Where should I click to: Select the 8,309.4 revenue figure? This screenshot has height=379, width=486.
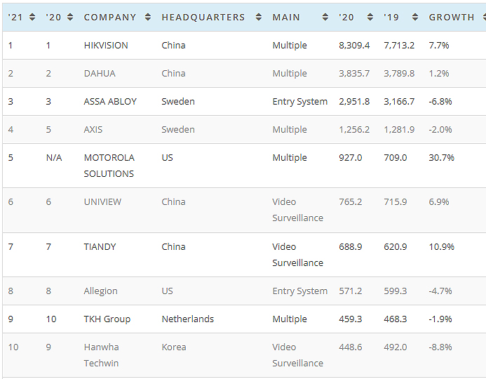click(354, 45)
